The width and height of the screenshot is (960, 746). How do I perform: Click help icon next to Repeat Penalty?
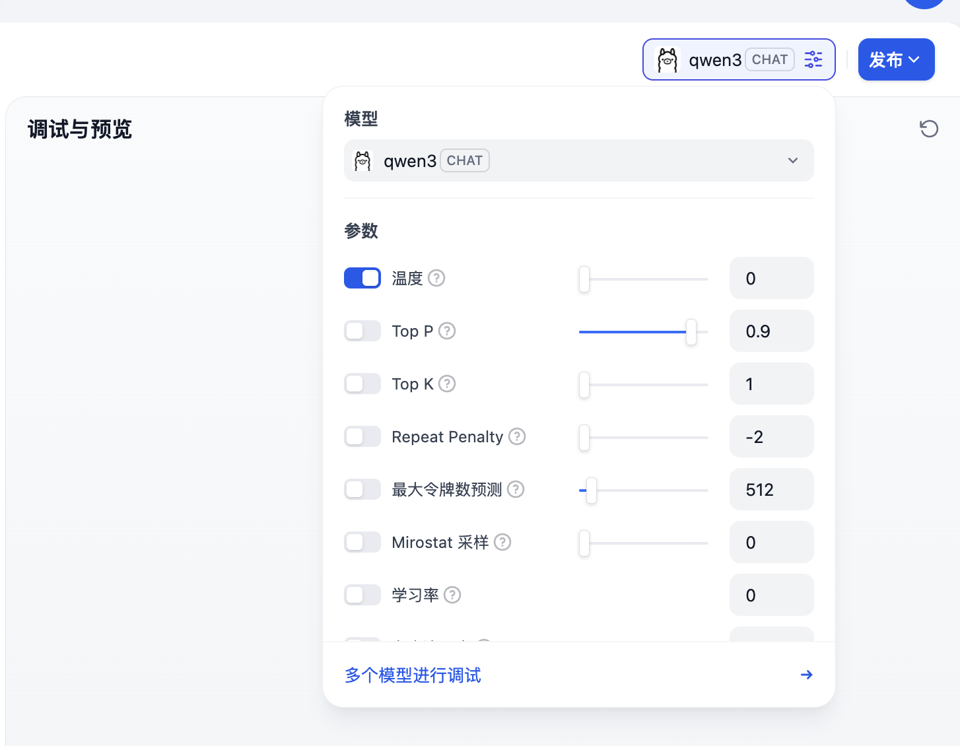tap(517, 436)
